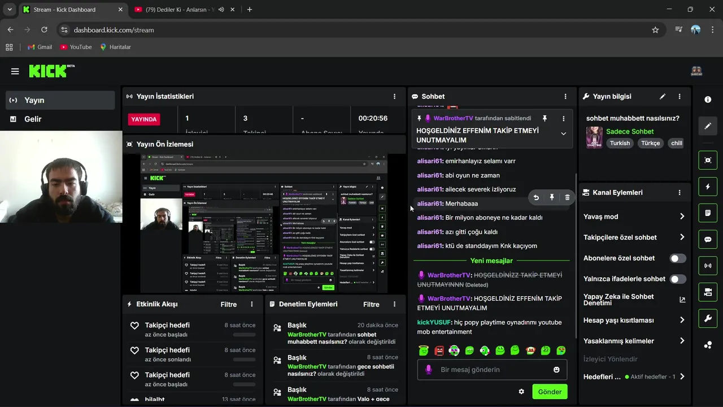Open Filtre in Denetim Eylemleri

coord(371,304)
